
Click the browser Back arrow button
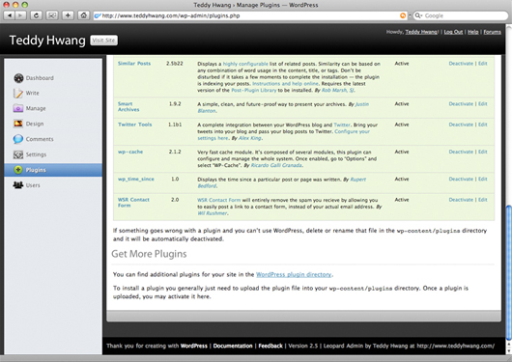9,15
